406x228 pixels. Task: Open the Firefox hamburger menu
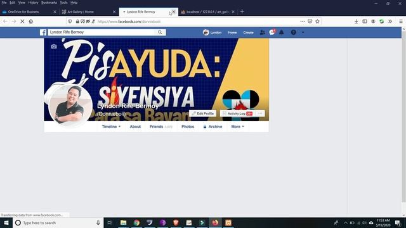click(x=400, y=22)
